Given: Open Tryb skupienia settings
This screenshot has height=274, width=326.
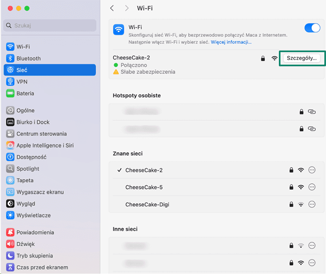Looking at the screenshot, I should tap(35, 256).
